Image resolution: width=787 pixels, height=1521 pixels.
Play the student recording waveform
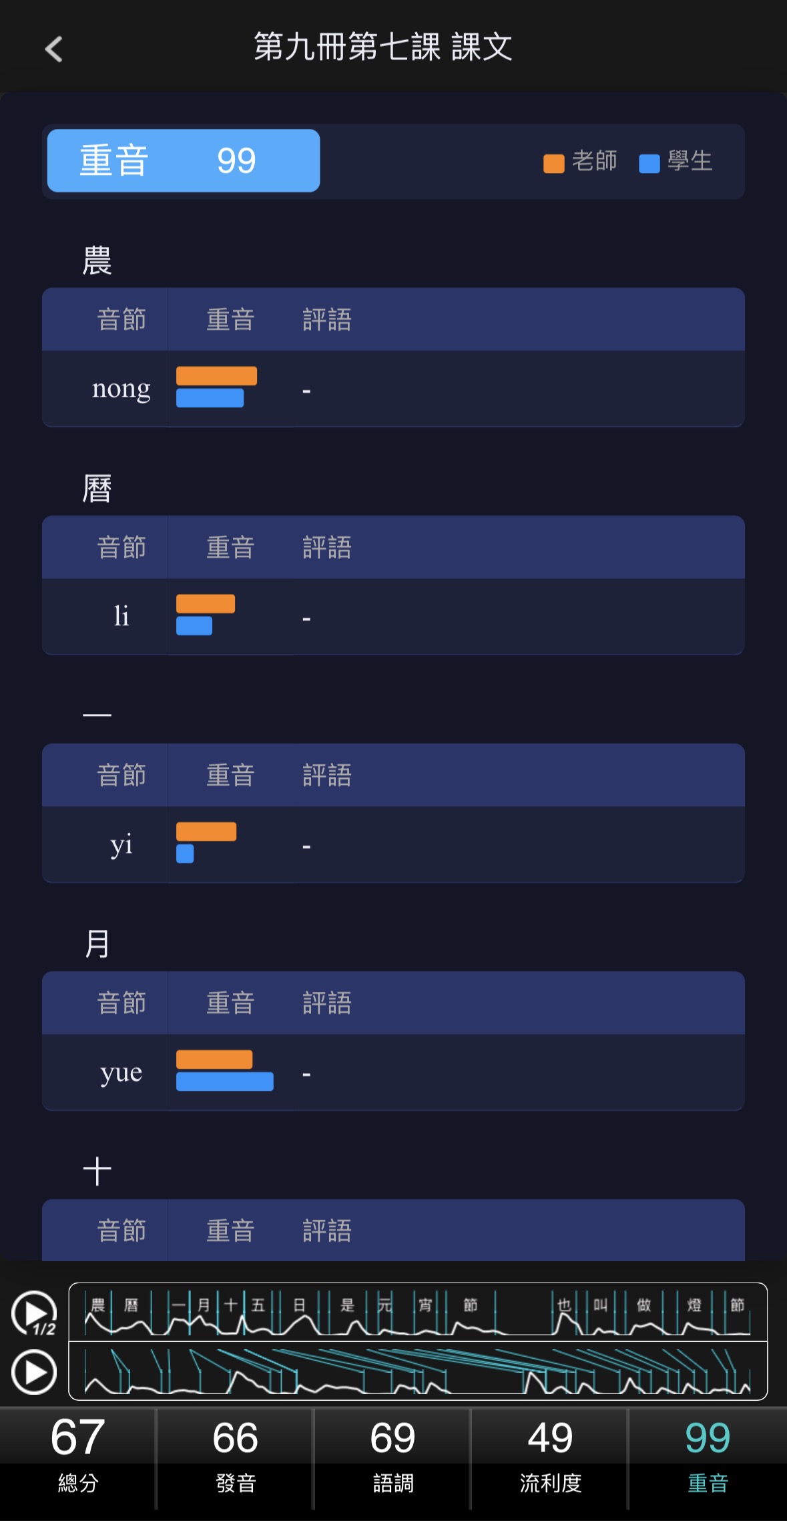pos(34,1372)
